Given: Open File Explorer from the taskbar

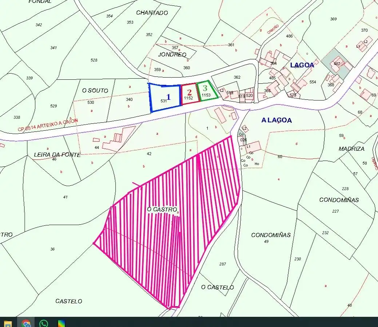Looking at the screenshot, I should point(8,324).
